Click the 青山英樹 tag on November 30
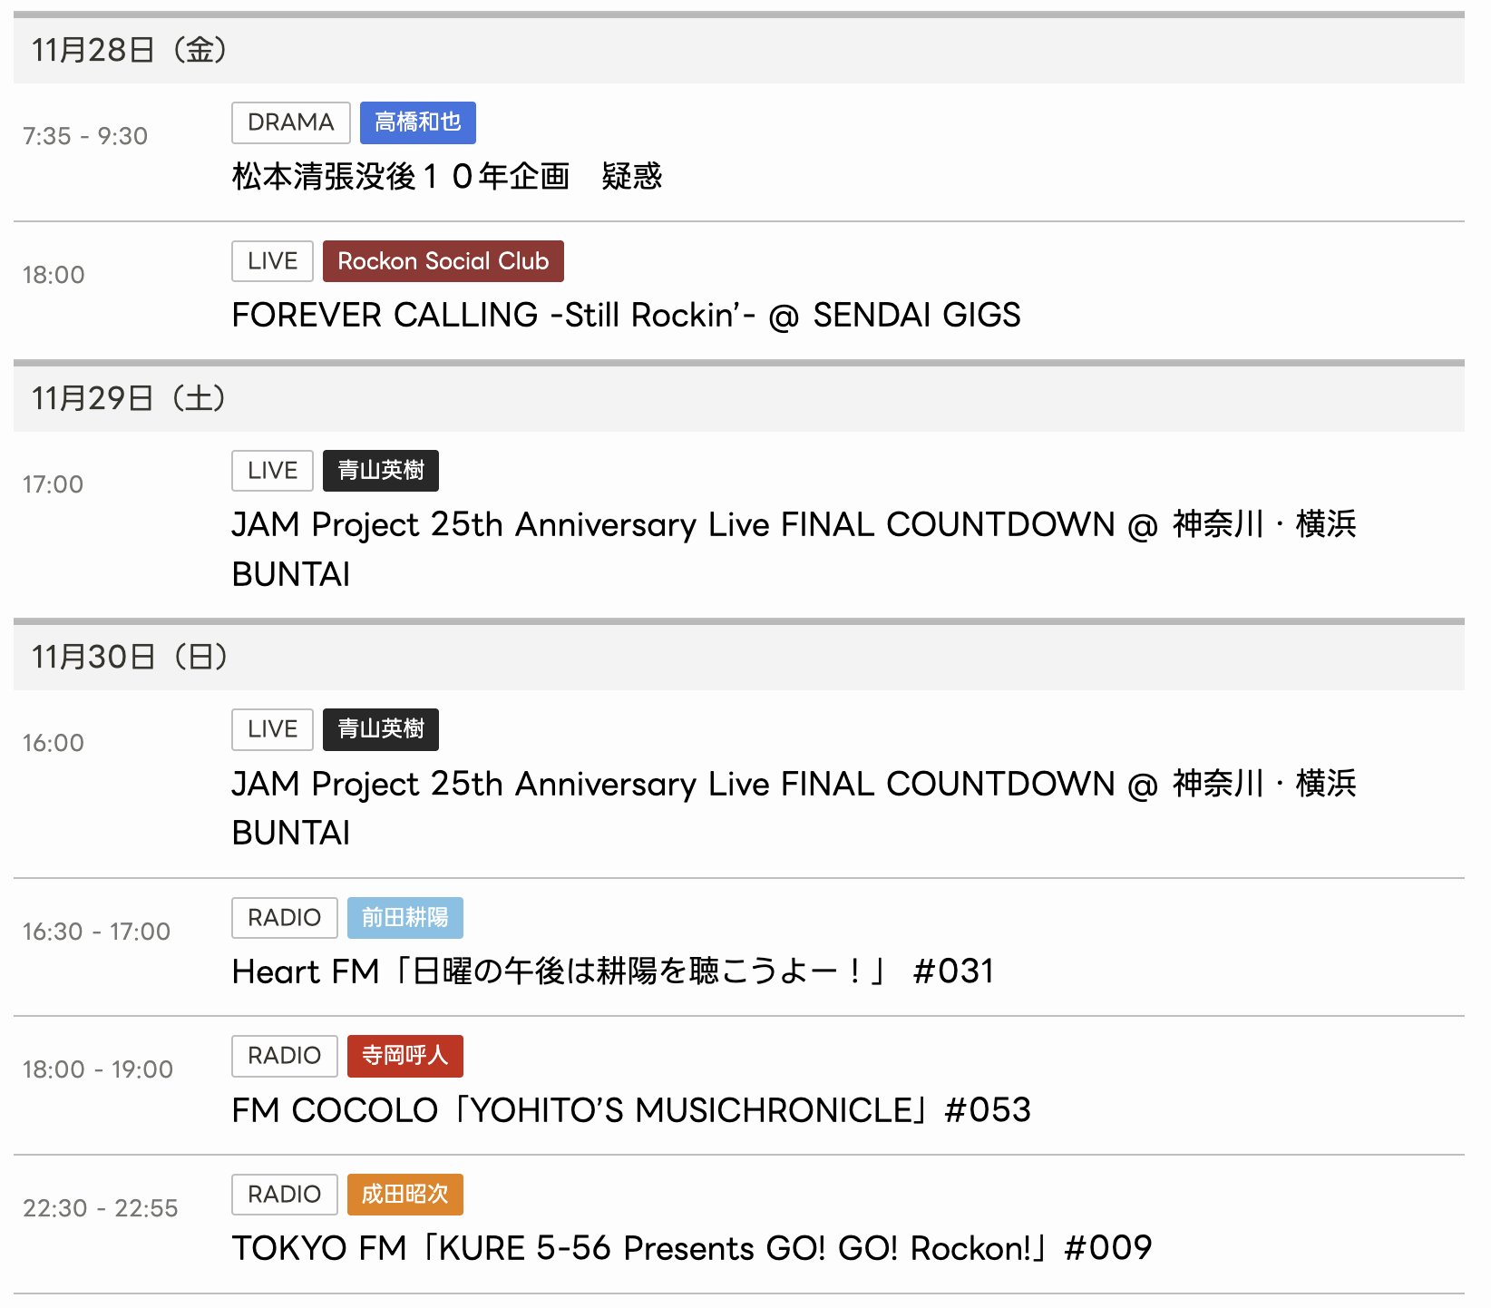 click(x=380, y=729)
